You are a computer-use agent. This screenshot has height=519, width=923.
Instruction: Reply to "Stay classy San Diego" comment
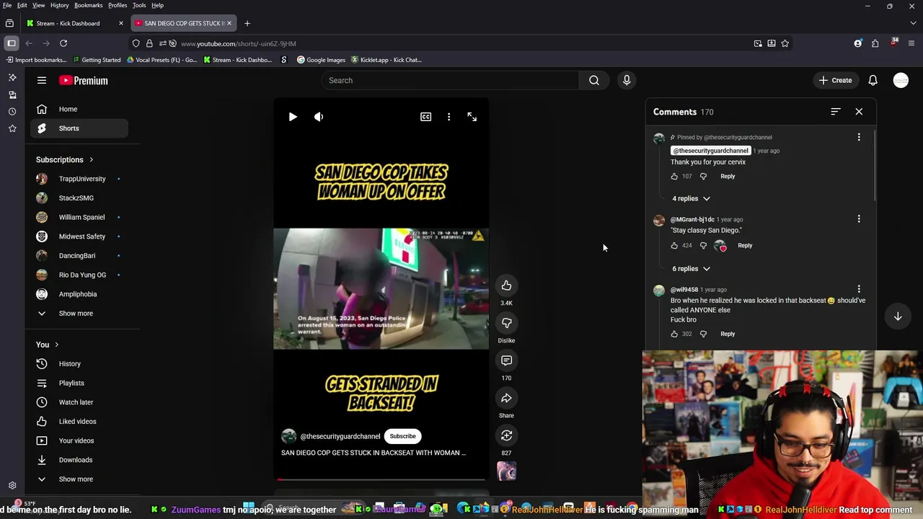pyautogui.click(x=745, y=246)
